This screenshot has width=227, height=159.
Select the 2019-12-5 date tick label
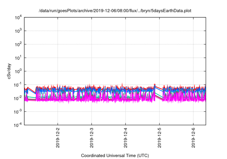159,138
